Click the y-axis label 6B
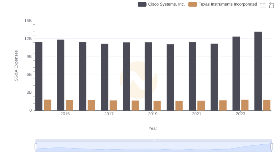Image resolution: width=278 pixels, height=160 pixels. [29, 75]
